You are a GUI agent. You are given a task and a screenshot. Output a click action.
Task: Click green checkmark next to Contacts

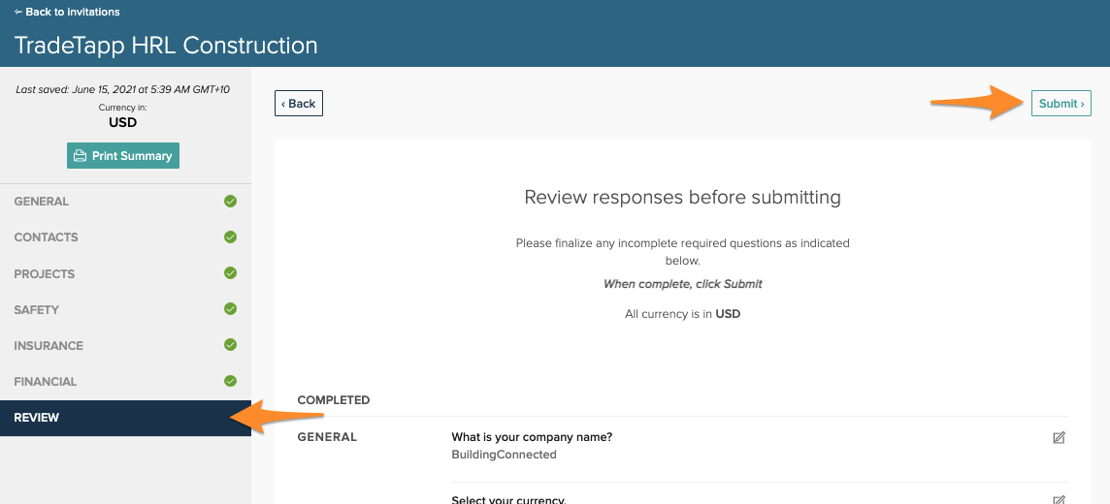230,237
